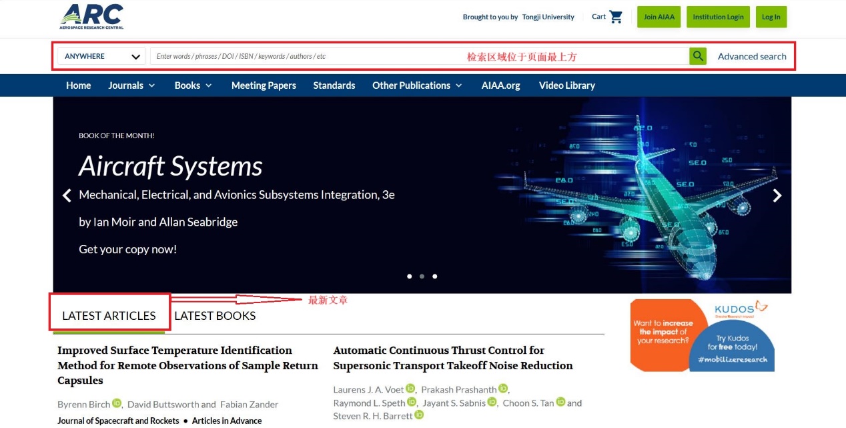Expand the Other Publications menu
The image size is (846, 428).
tap(417, 85)
